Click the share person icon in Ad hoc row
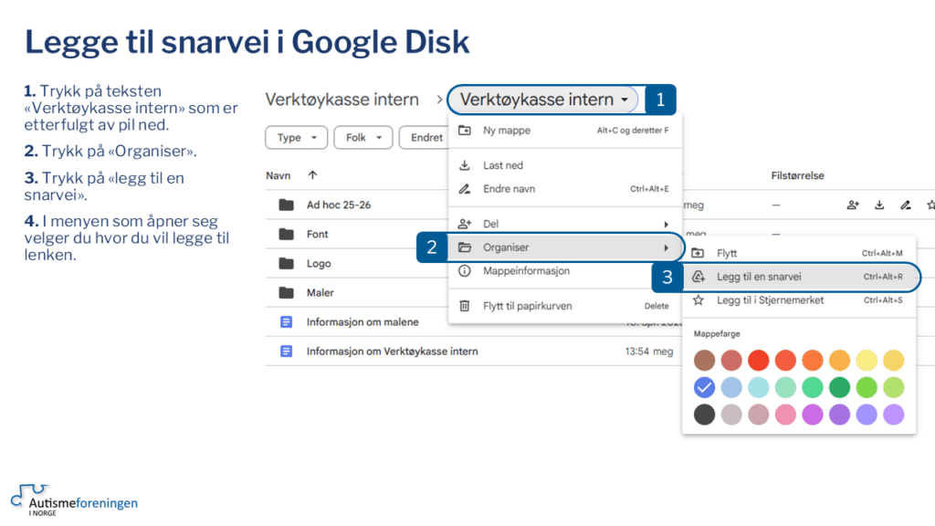This screenshot has width=935, height=526. pyautogui.click(x=853, y=205)
